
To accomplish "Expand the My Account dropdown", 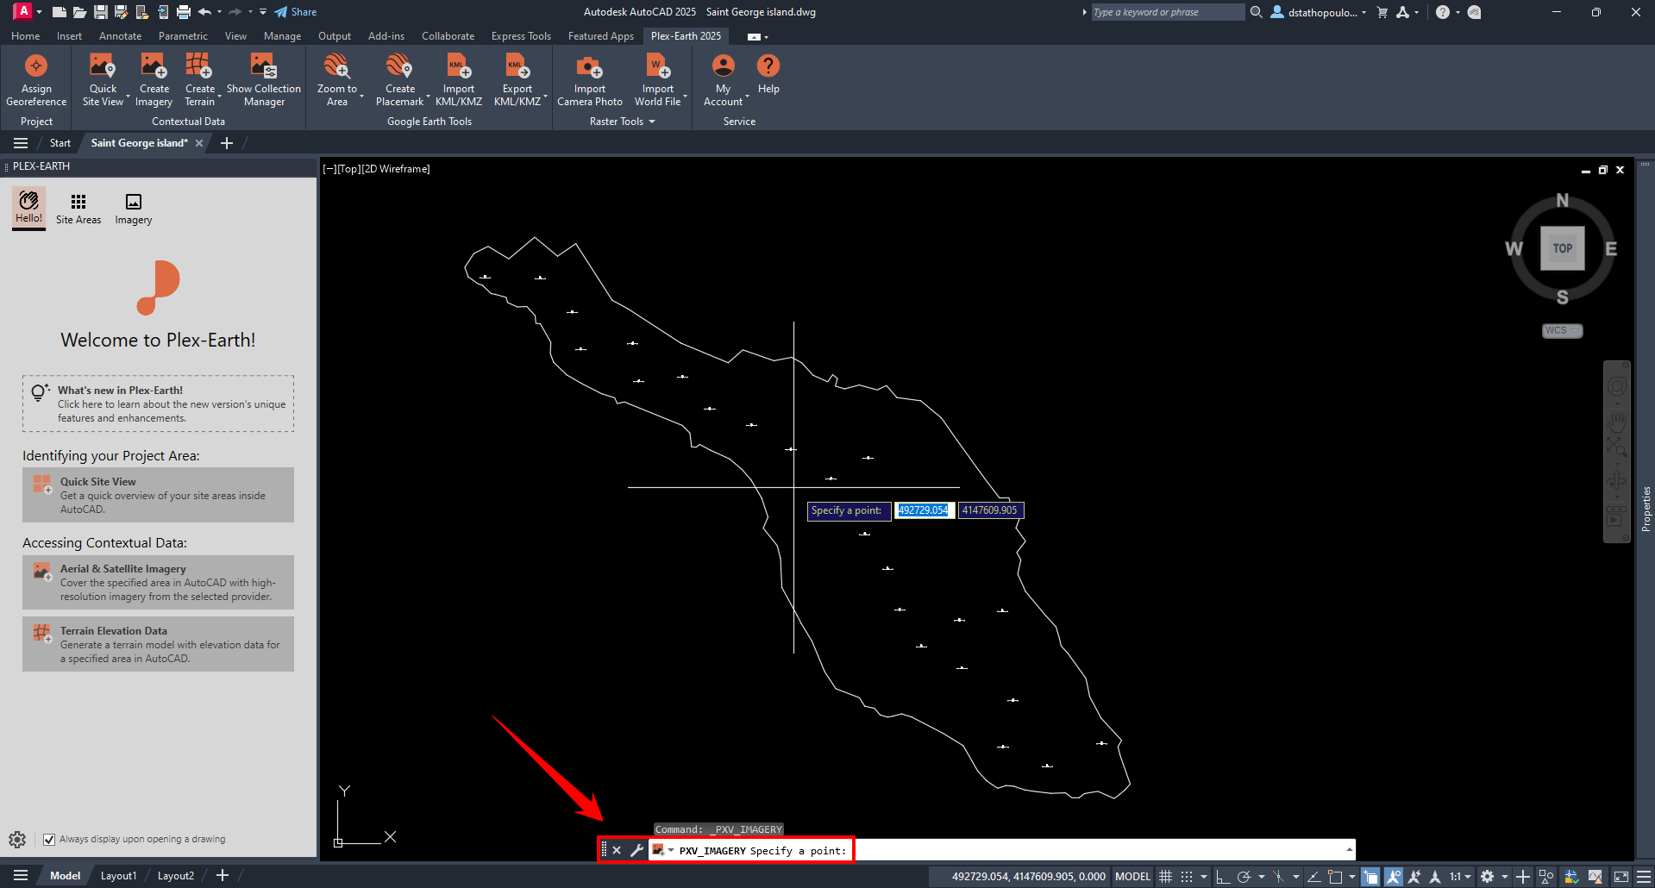I will click(x=747, y=97).
